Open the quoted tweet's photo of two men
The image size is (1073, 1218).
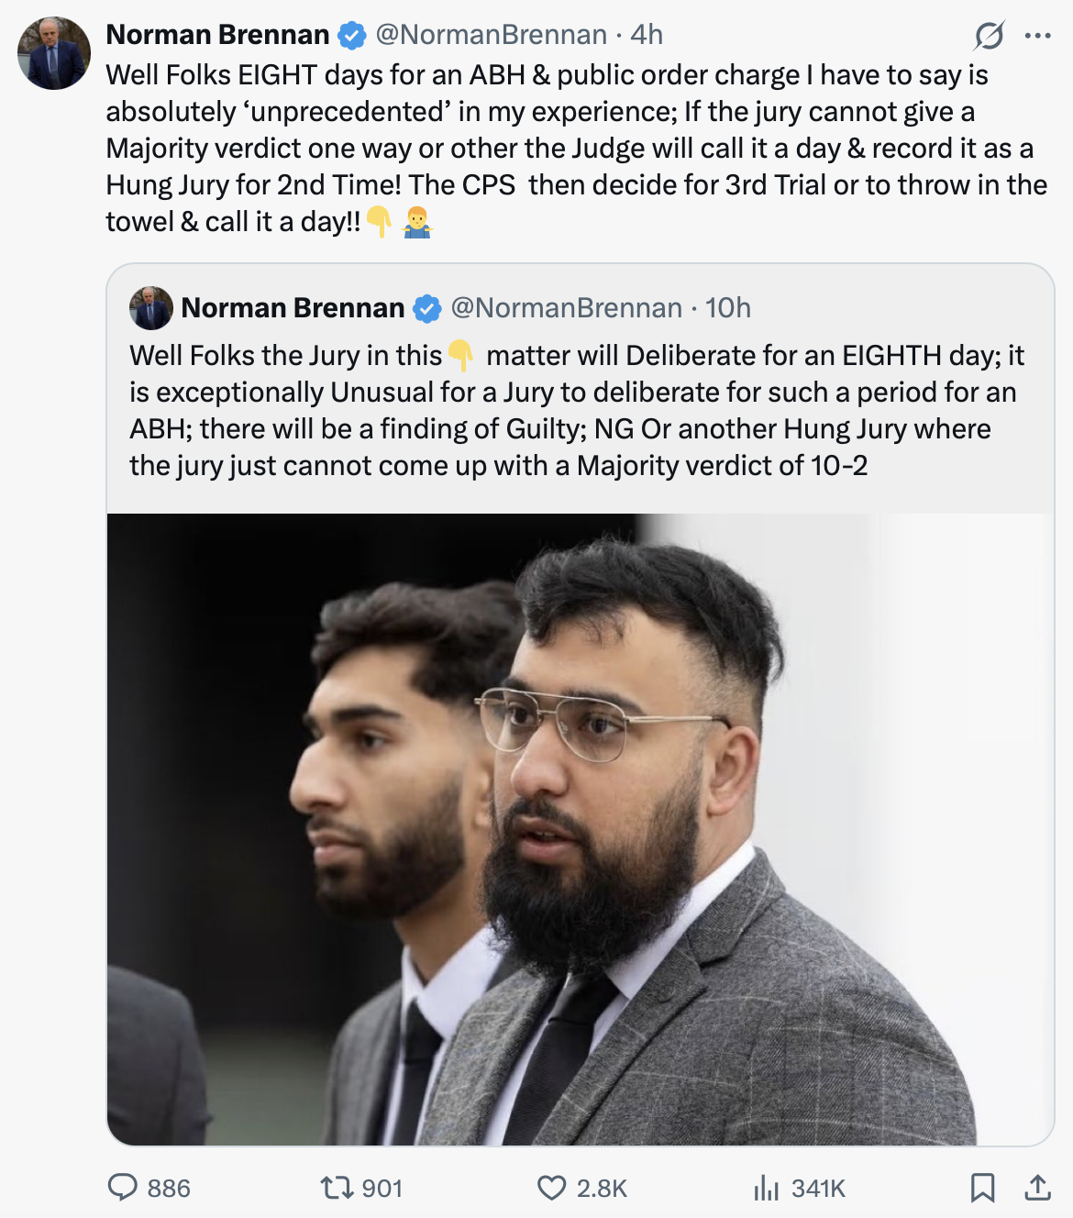(x=581, y=829)
